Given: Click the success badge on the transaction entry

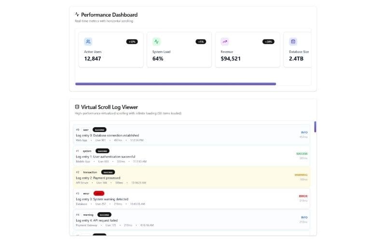Looking at the screenshot, I should [108, 172].
